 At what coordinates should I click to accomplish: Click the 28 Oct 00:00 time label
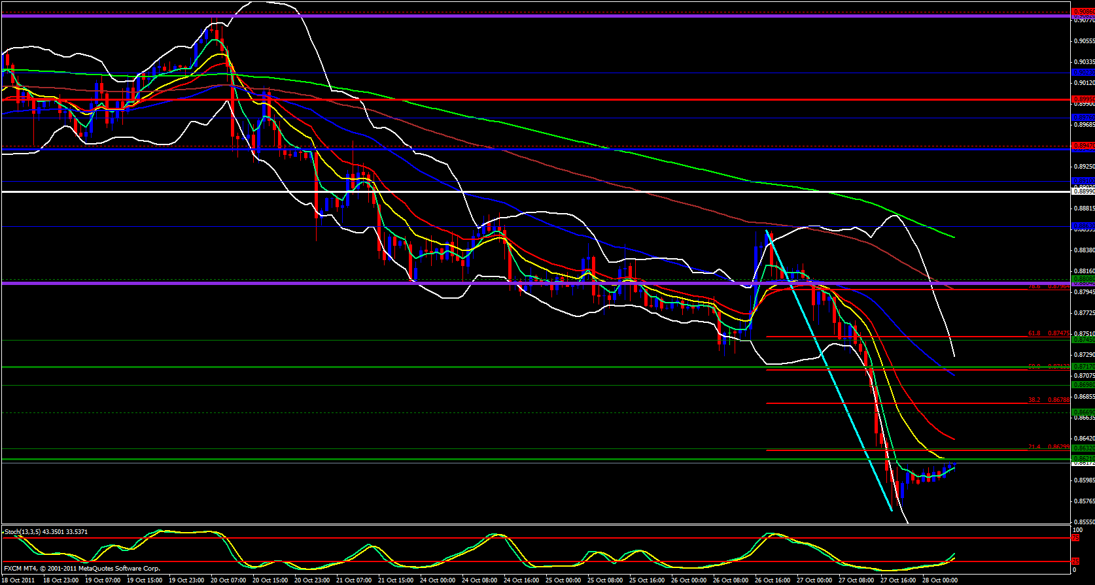coord(939,580)
